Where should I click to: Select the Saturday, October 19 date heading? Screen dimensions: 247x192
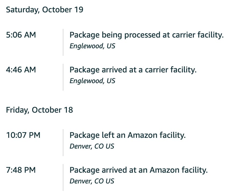(x=45, y=10)
